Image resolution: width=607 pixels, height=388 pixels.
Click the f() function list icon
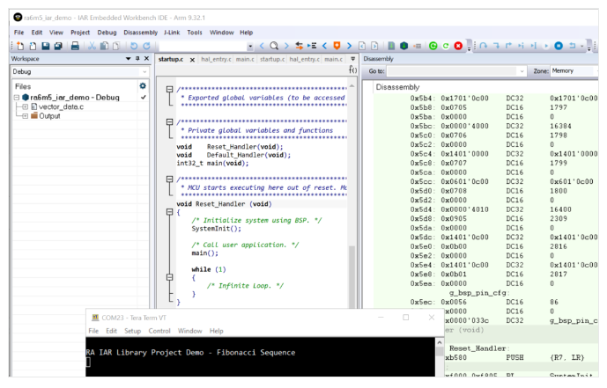[352, 70]
